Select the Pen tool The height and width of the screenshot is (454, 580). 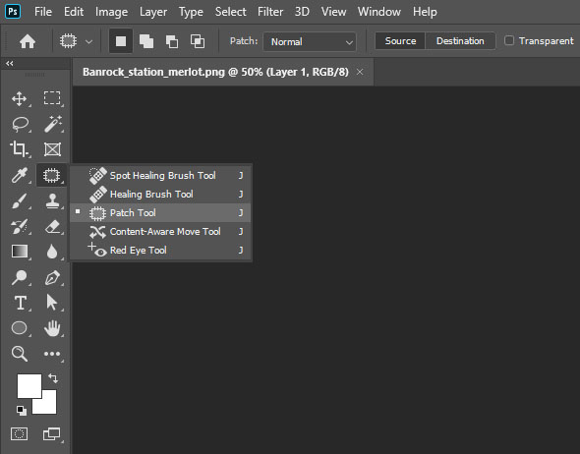(52, 278)
